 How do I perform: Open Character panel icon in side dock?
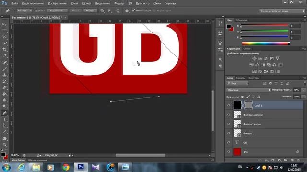pos(220,59)
